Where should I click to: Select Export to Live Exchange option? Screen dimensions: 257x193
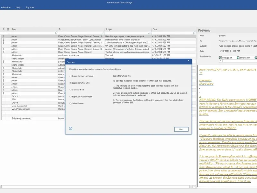point(70,76)
